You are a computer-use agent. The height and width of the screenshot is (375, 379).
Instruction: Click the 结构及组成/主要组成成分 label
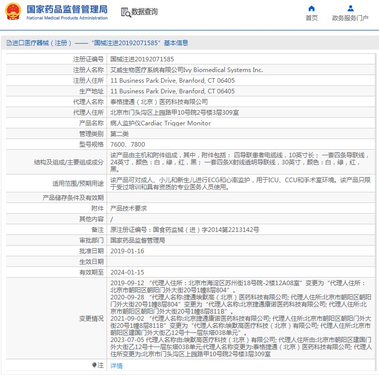coord(68,162)
